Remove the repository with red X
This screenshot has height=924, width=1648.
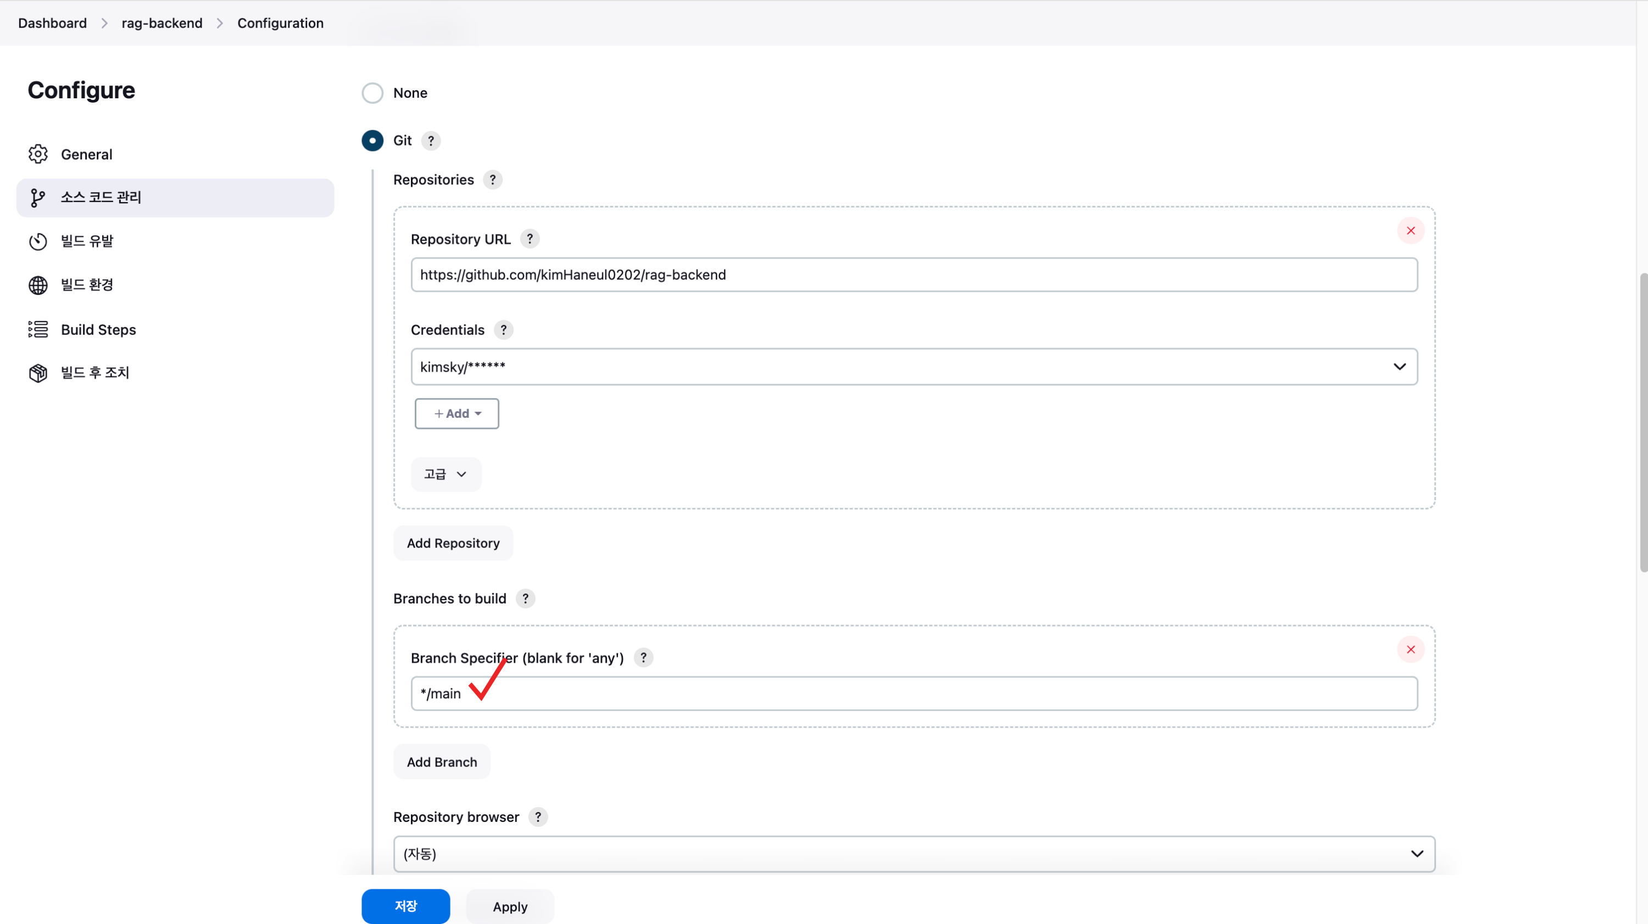point(1411,231)
